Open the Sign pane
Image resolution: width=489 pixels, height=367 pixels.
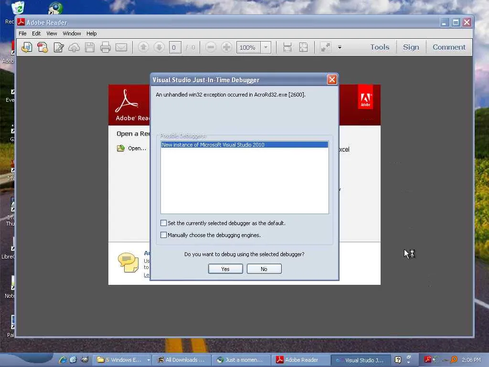coord(411,47)
